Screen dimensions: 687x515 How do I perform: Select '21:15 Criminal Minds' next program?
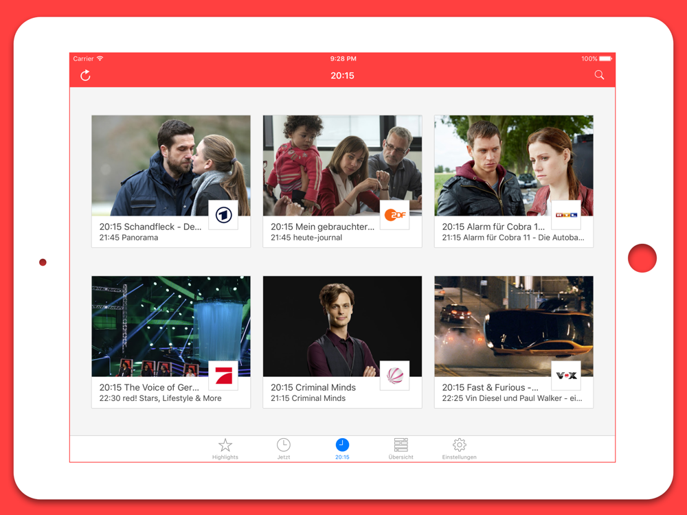tap(308, 398)
